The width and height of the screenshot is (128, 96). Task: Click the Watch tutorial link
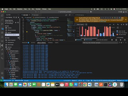tap(89, 40)
